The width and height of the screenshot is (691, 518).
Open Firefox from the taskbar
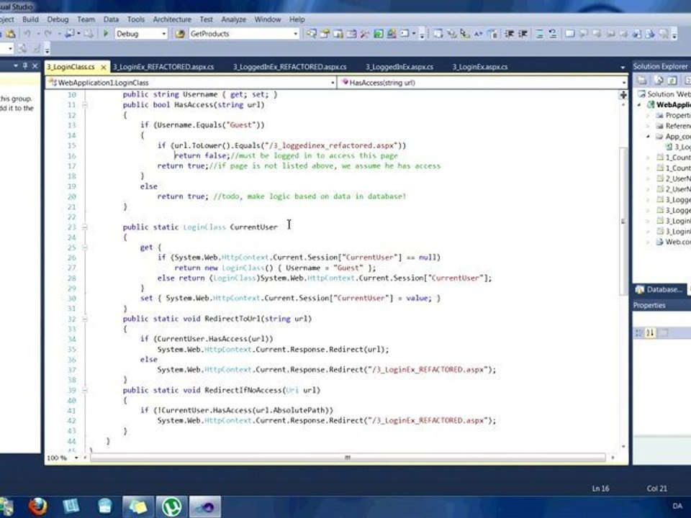pos(37,506)
